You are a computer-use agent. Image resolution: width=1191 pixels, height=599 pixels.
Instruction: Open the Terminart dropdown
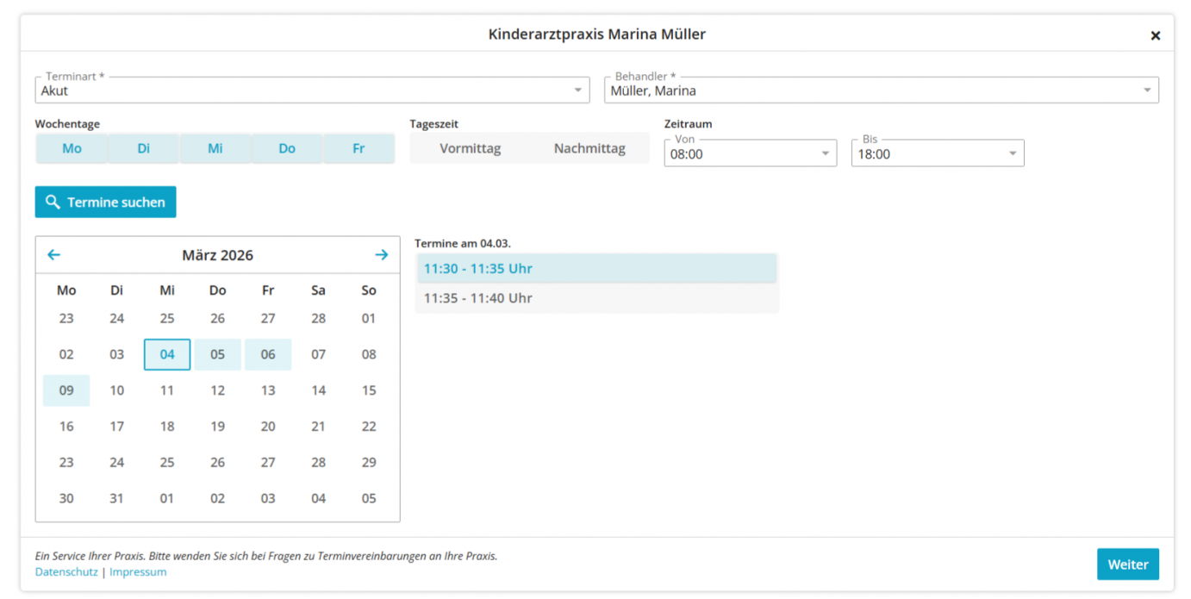point(312,90)
